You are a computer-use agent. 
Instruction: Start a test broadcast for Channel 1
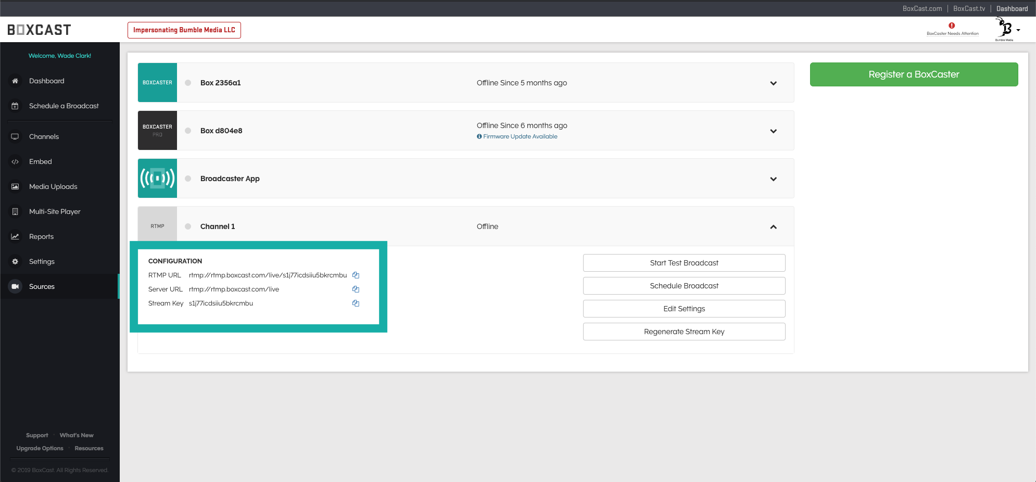[684, 263]
